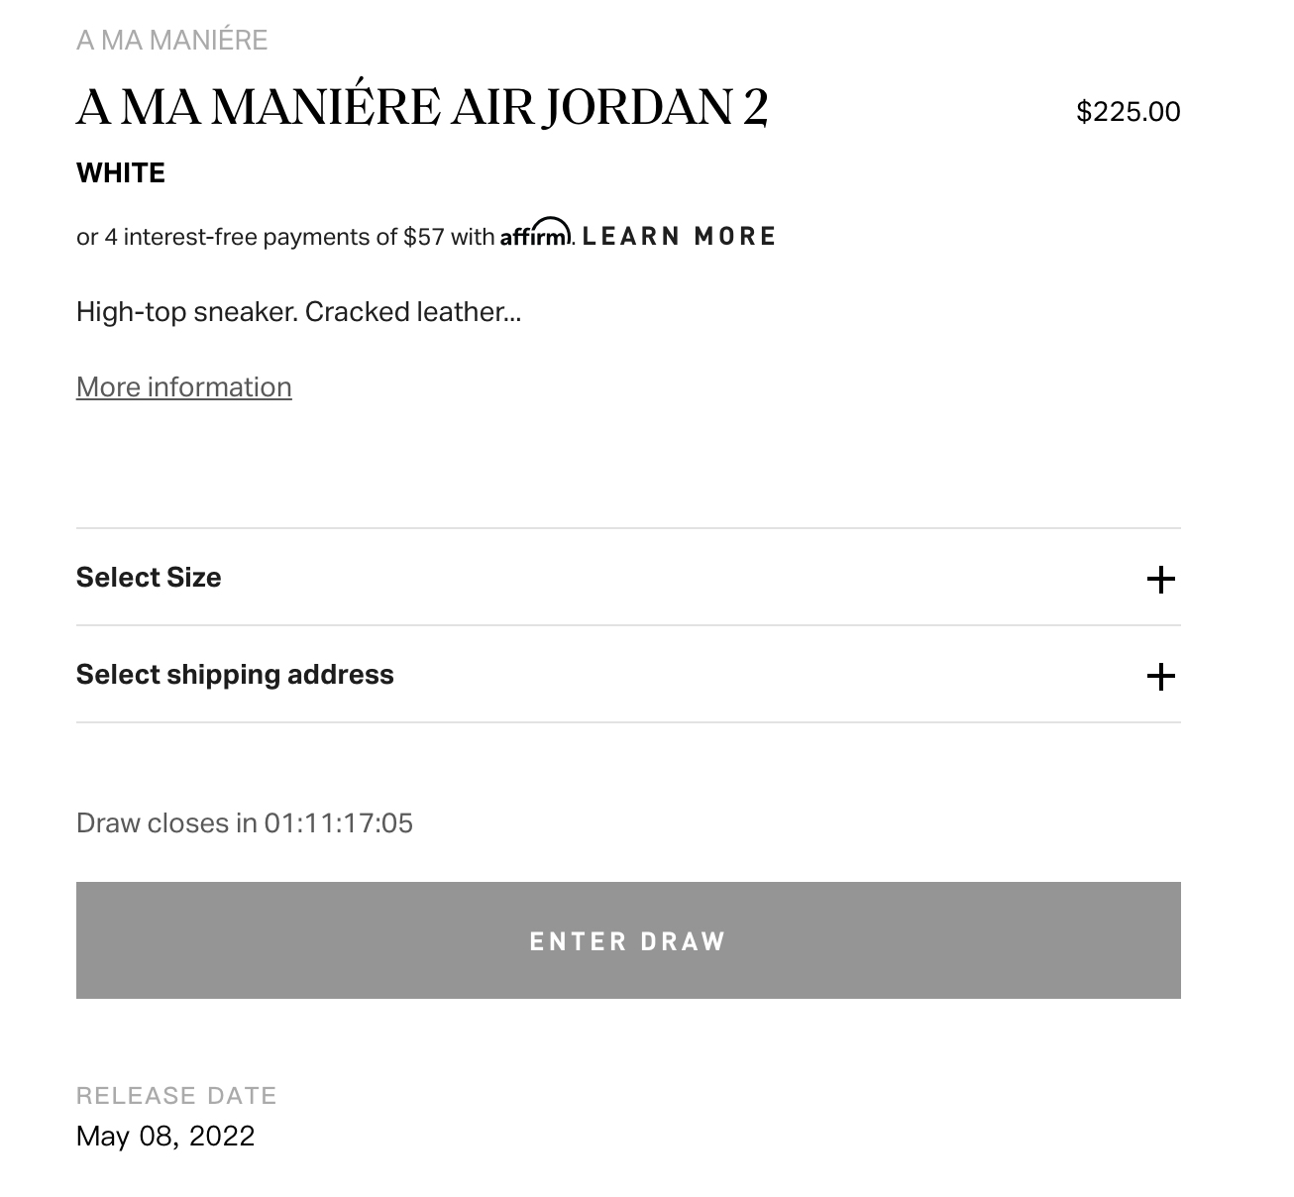
Task: Click the $57 installment amount
Action: [424, 237]
